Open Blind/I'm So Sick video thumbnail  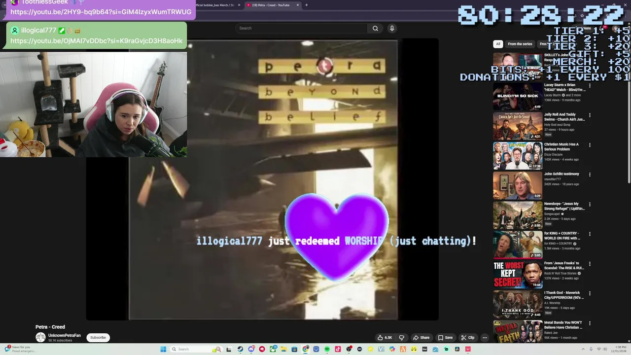[518, 96]
